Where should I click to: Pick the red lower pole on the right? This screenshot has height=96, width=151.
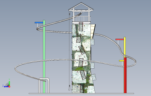125,75
